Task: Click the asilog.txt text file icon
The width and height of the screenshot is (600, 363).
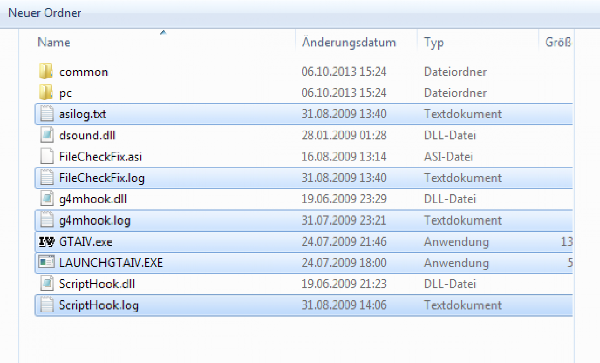Action: coord(46,114)
